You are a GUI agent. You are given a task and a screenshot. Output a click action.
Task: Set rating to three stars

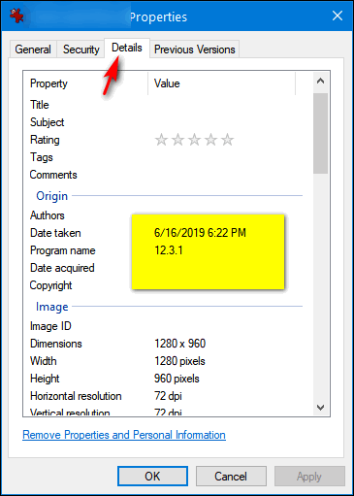194,140
